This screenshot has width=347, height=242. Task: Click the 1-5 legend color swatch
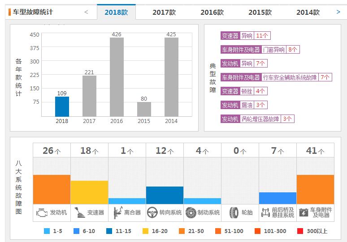coord(47,231)
